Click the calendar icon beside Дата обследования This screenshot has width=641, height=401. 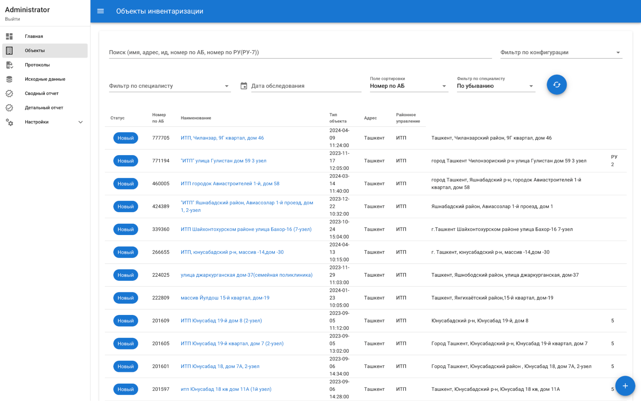244,86
